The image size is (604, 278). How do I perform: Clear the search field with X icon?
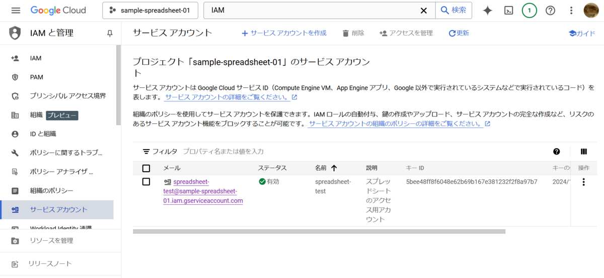pyautogui.click(x=424, y=11)
